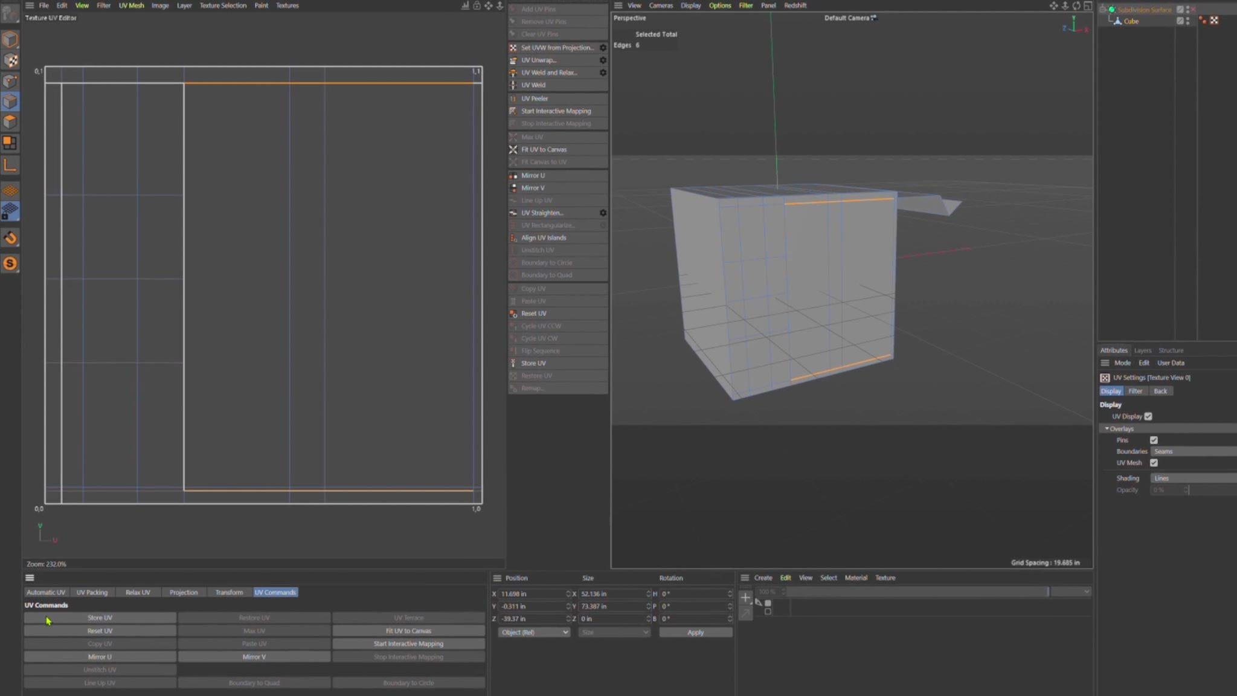Uncheck the UV Mesh overlay checkbox

tap(1154, 463)
